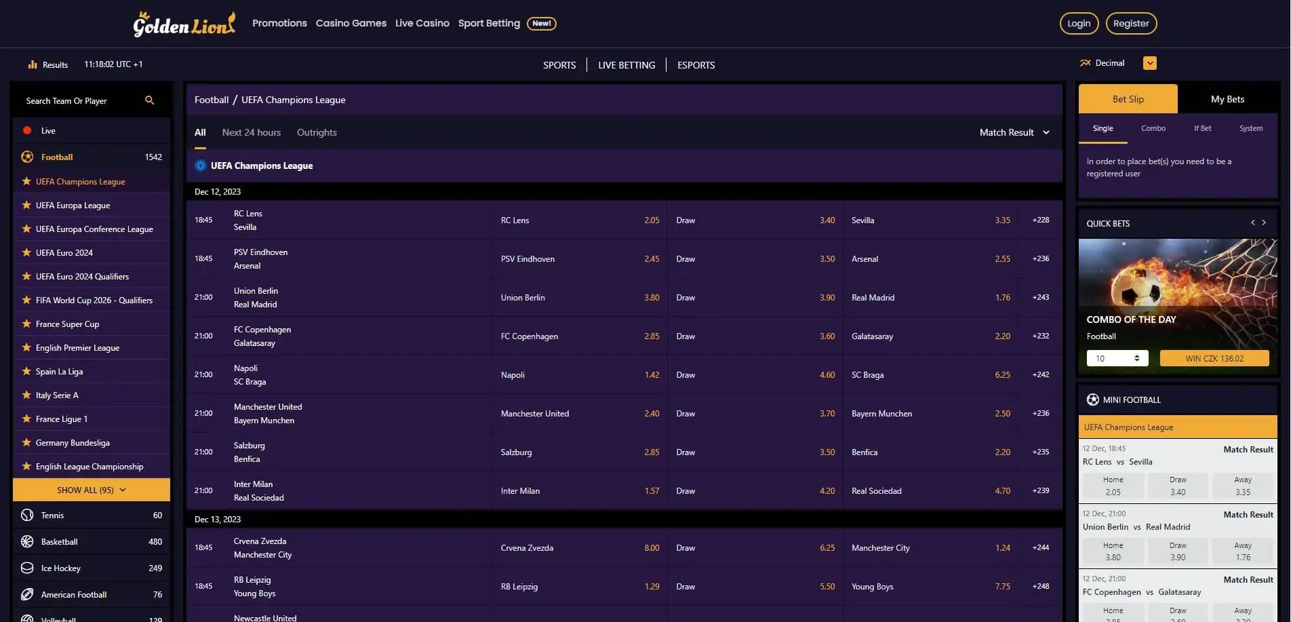Viewport: 1291px width, 622px height.
Task: Unstar the Spain La Liga league
Action: (x=26, y=371)
